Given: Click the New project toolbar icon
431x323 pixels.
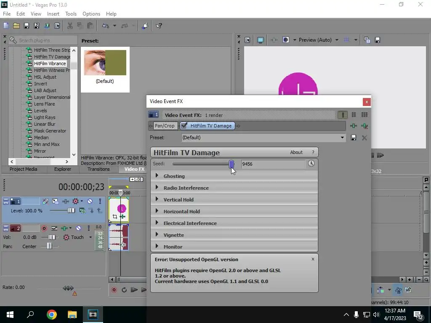Looking at the screenshot, I should point(6,26).
